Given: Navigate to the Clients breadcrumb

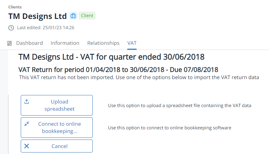Looking at the screenshot, I should click(x=15, y=7).
